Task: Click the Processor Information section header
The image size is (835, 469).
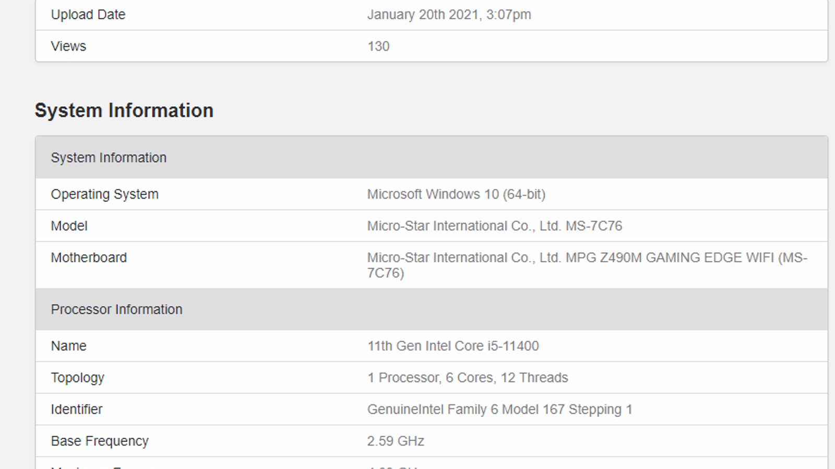Action: [x=116, y=310]
